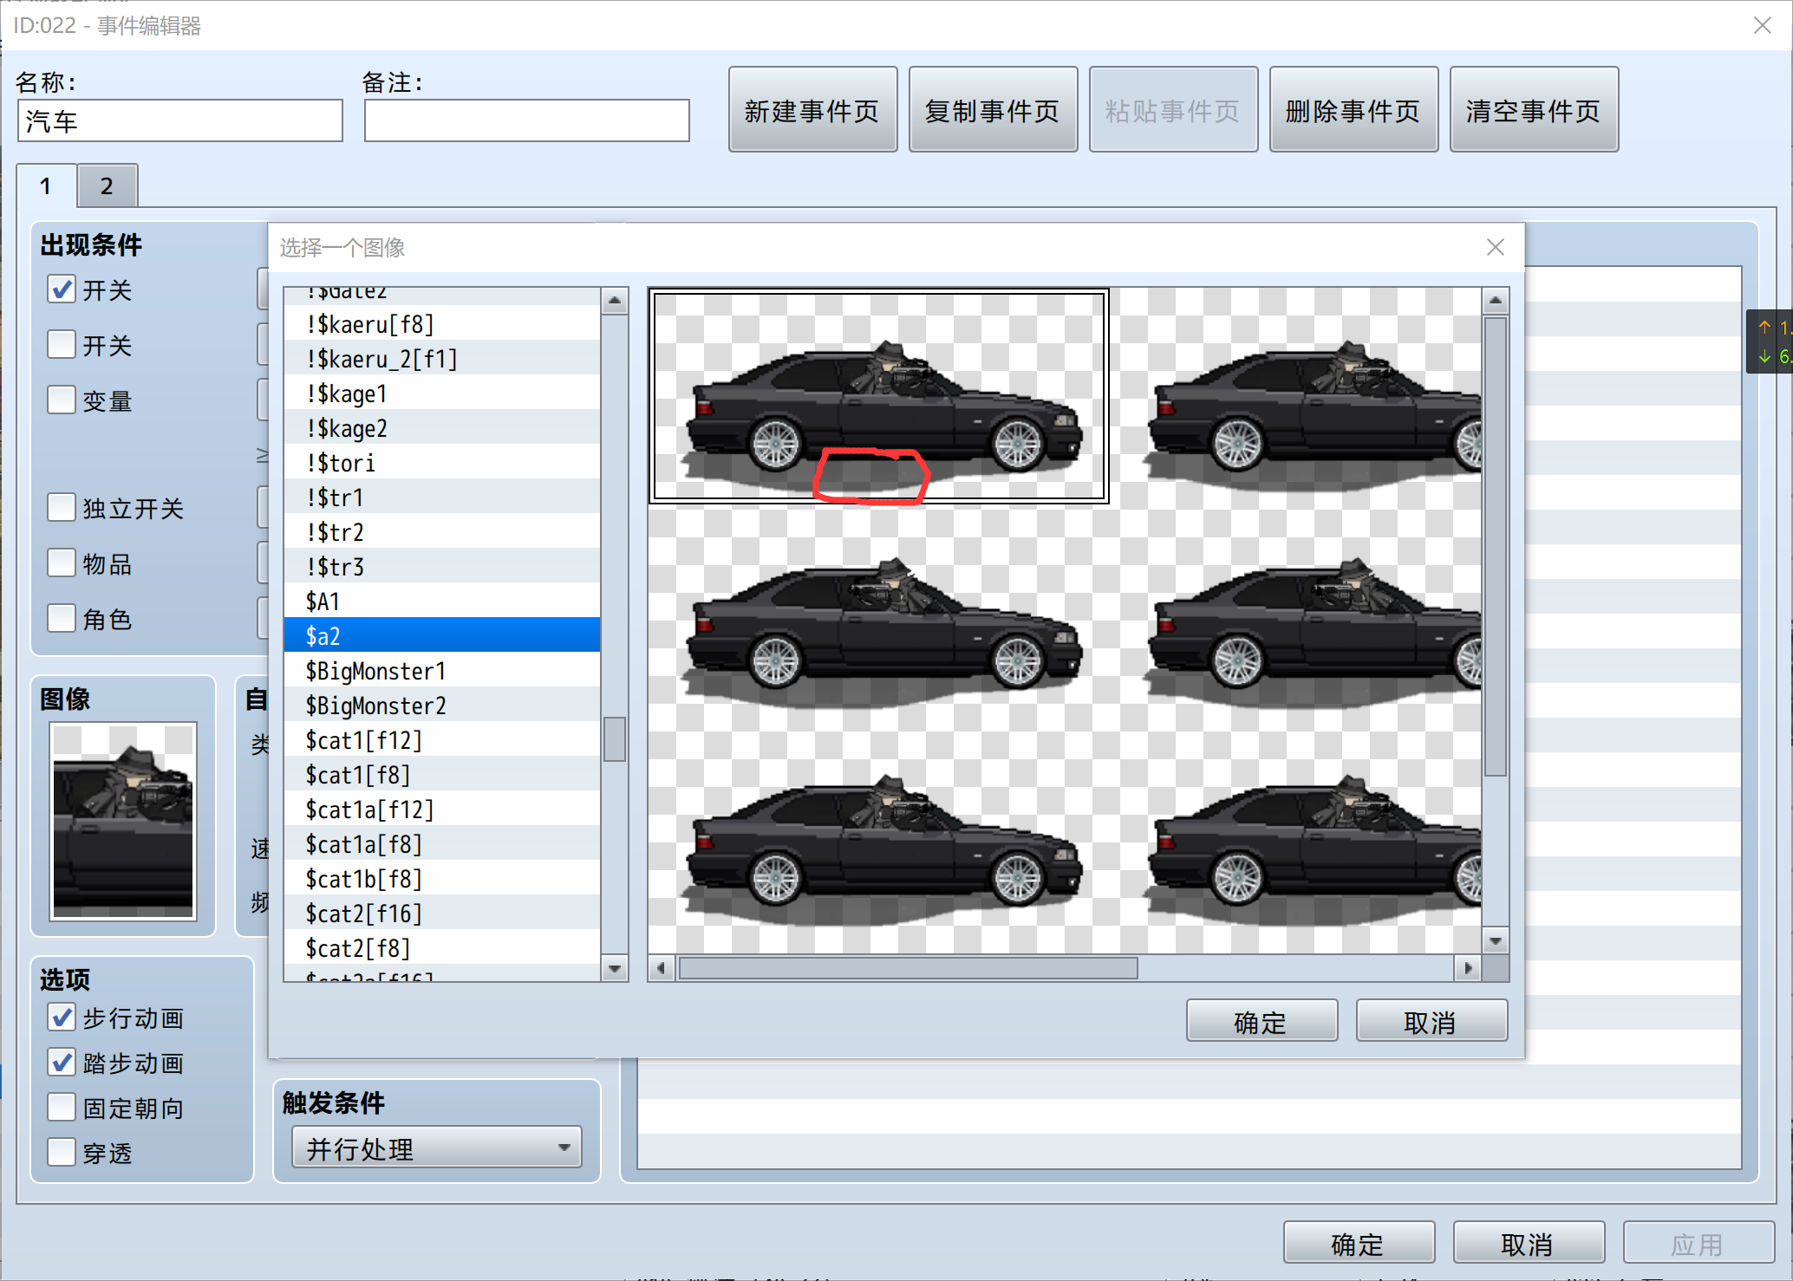Viewport: 1793px width, 1281px height.
Task: Click scroll-up arrow of the image file list
Action: (615, 302)
